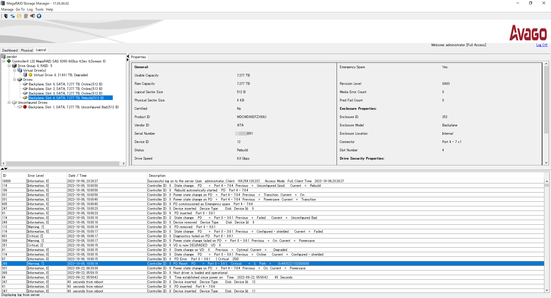Click the yellow degraded status indicator
This screenshot has width=551, height=298.
[30, 75]
